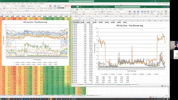The height and width of the screenshot is (100, 178).
Task: Click Format Painter in front window
Action: [78, 14]
